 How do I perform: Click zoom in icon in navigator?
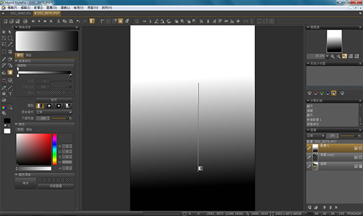tap(332, 56)
